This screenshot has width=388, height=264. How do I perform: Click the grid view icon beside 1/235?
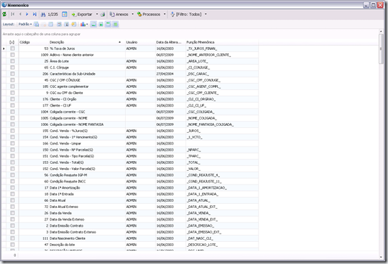[64, 15]
